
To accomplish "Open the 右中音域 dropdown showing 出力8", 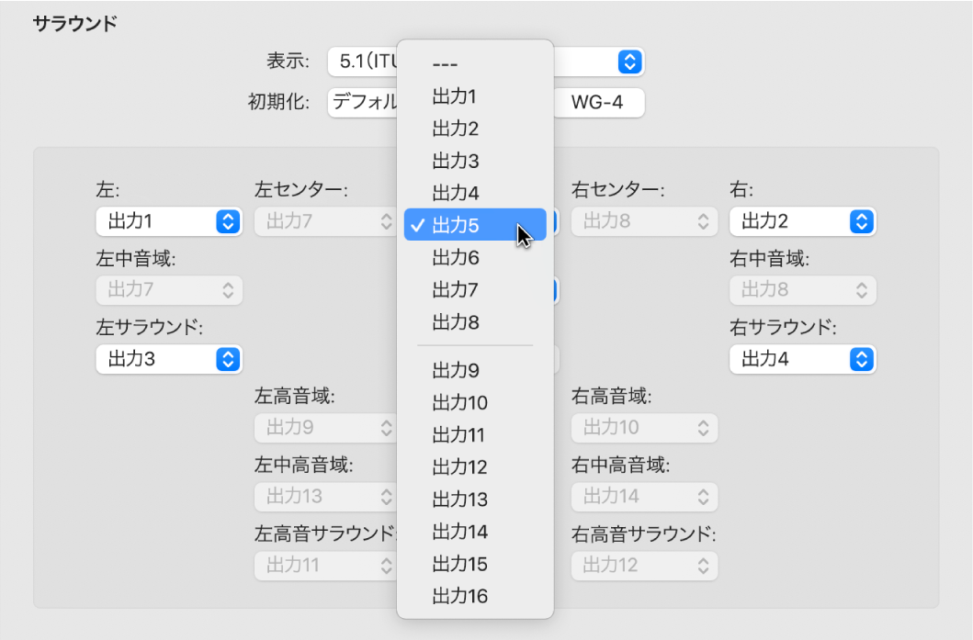I will coord(803,290).
